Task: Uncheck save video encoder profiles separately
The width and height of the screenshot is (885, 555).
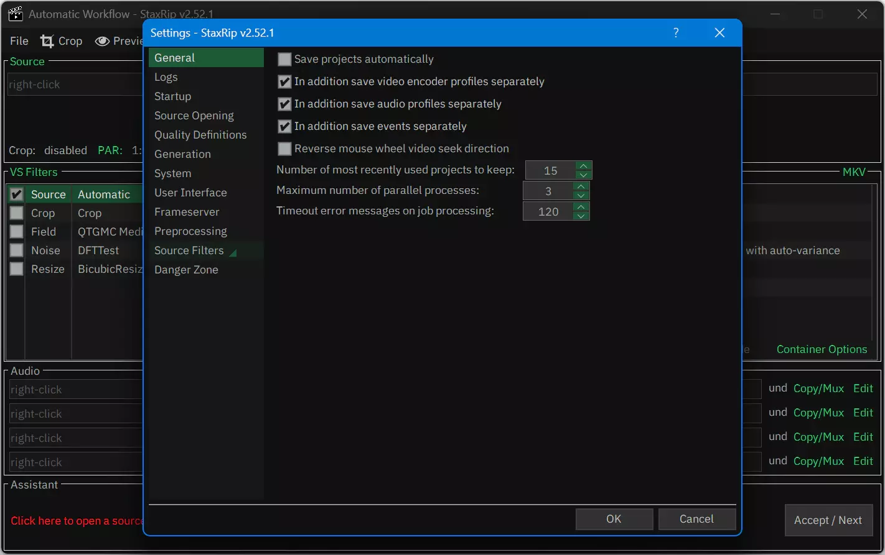Action: (x=284, y=82)
